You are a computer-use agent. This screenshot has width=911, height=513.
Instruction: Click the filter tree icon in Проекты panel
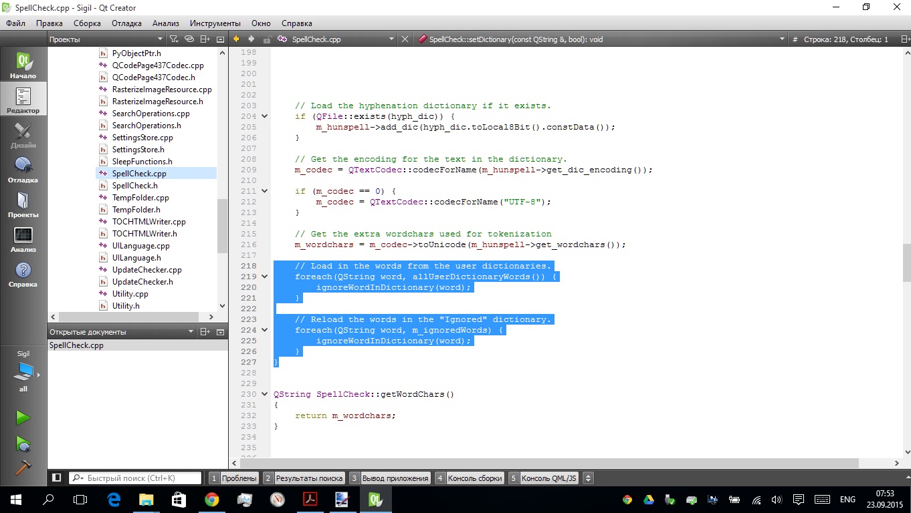pyautogui.click(x=173, y=39)
